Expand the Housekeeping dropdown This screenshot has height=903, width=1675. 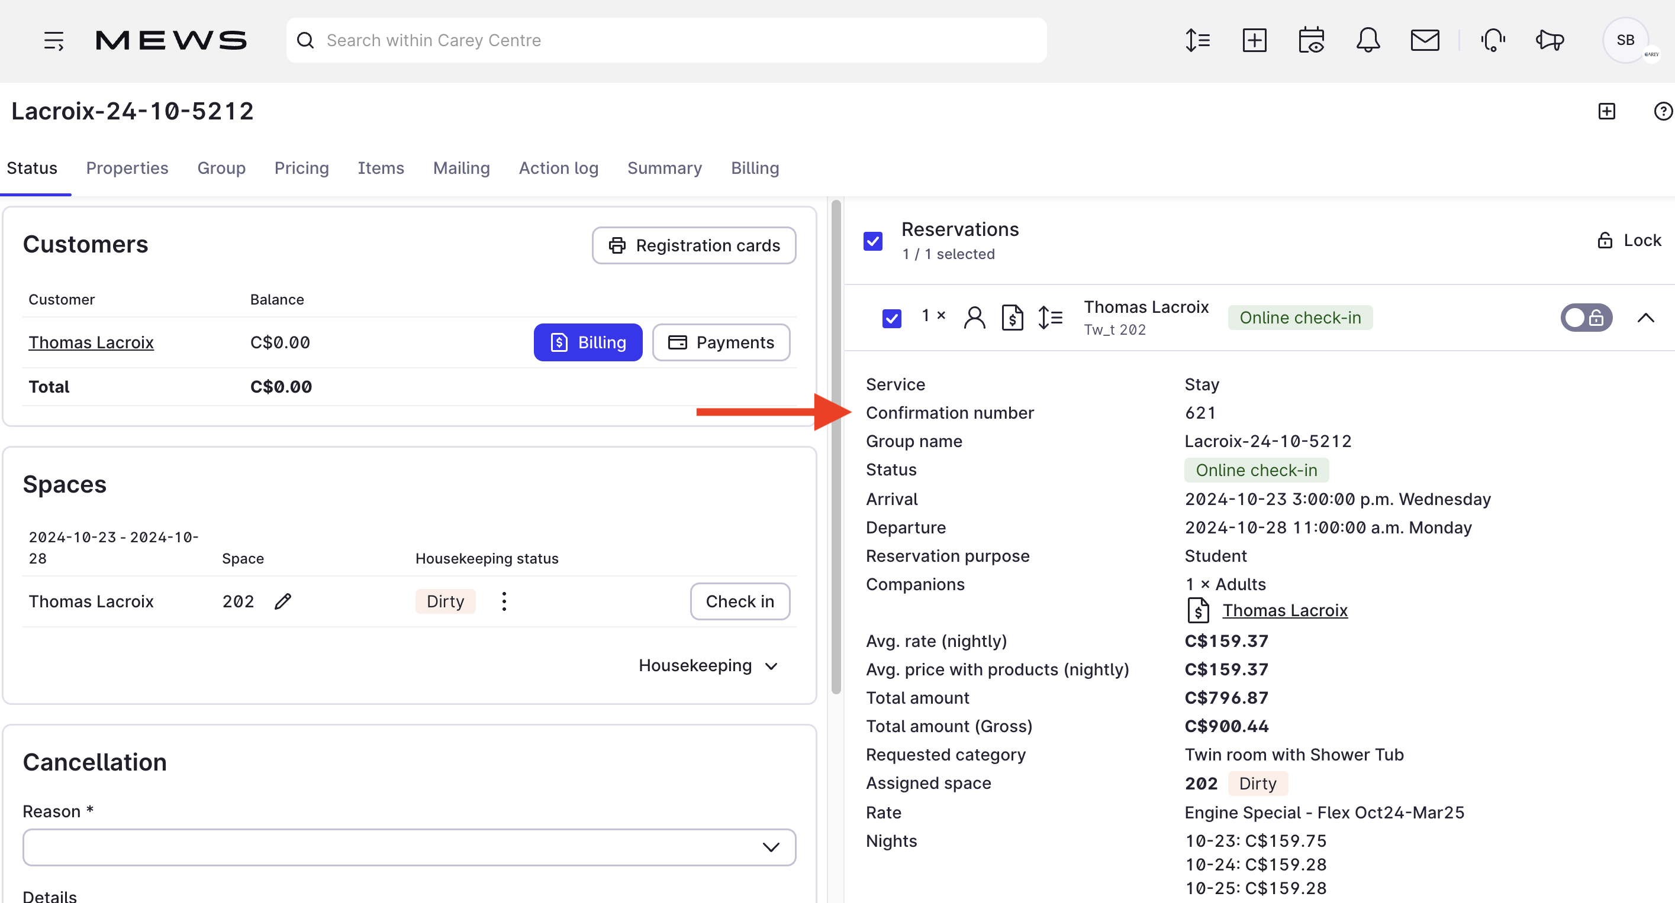click(x=707, y=666)
